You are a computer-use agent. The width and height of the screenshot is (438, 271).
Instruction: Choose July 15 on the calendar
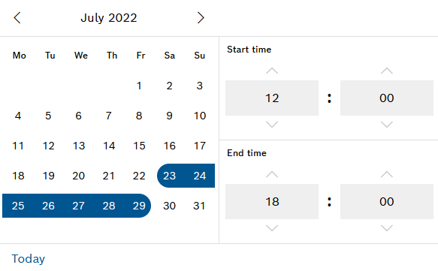tap(139, 146)
